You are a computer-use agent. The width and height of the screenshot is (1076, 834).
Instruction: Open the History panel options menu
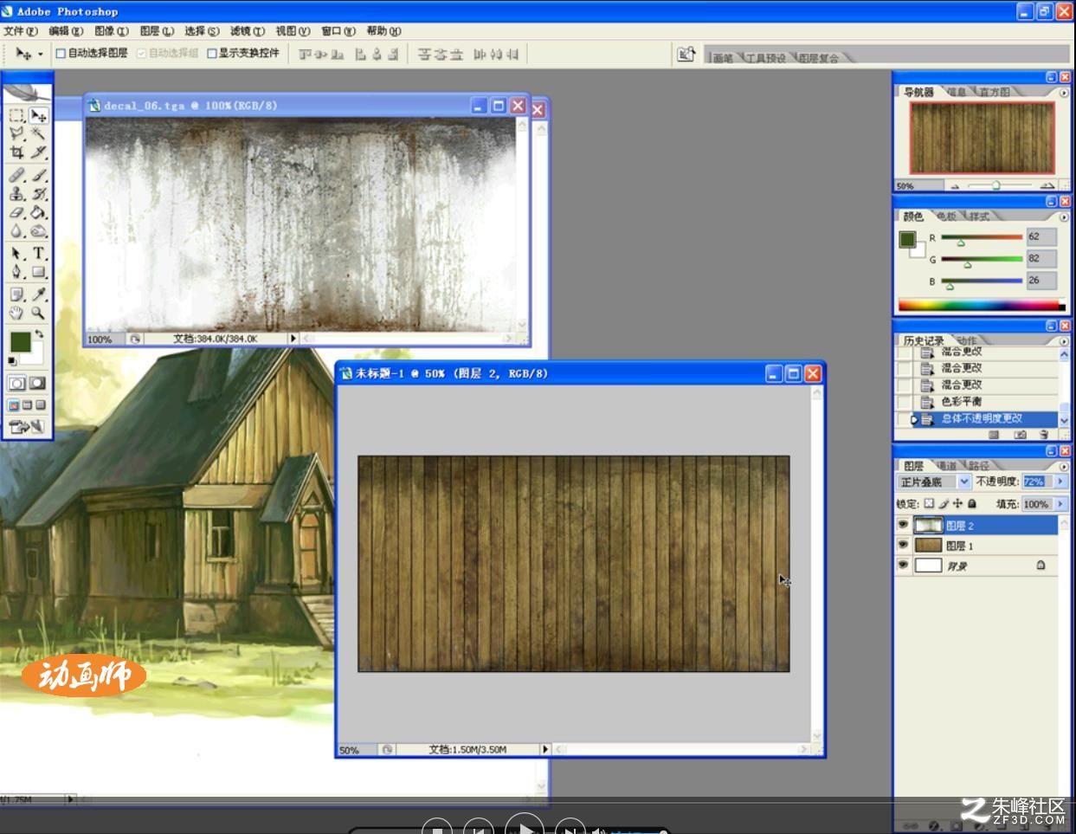pyautogui.click(x=1064, y=341)
